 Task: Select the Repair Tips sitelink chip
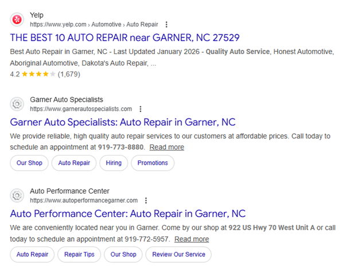(80, 254)
